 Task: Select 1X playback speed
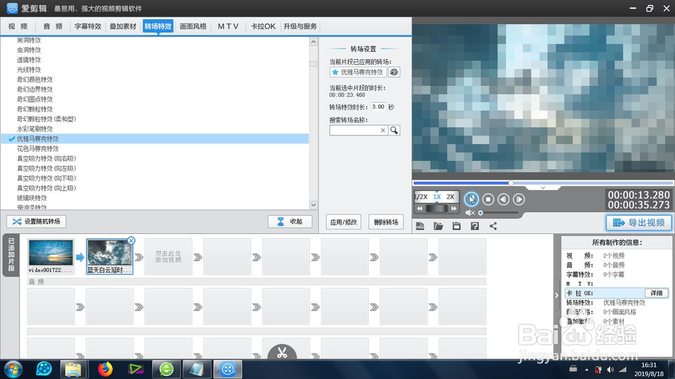pos(437,197)
